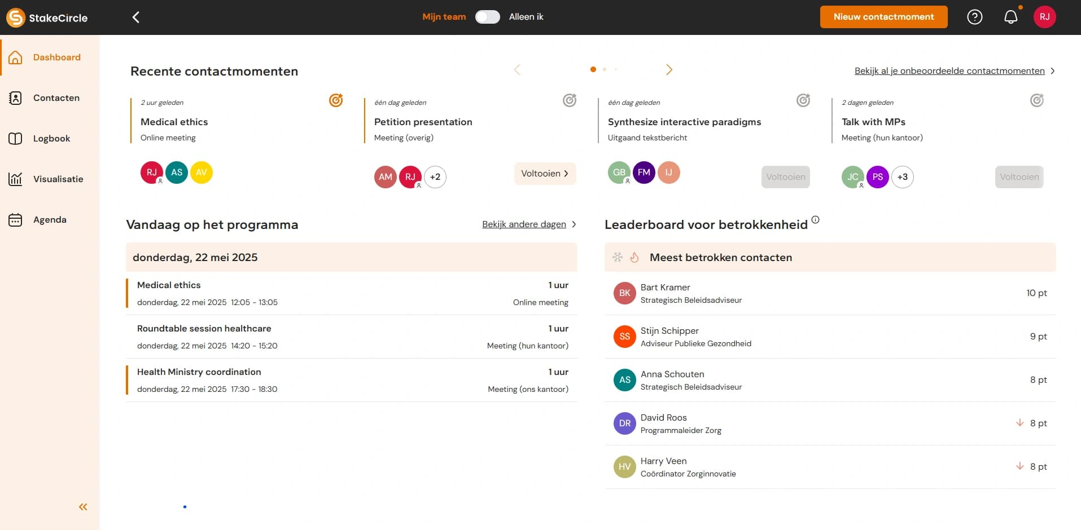
Task: Click the StakeCircle logo icon
Action: coord(16,17)
